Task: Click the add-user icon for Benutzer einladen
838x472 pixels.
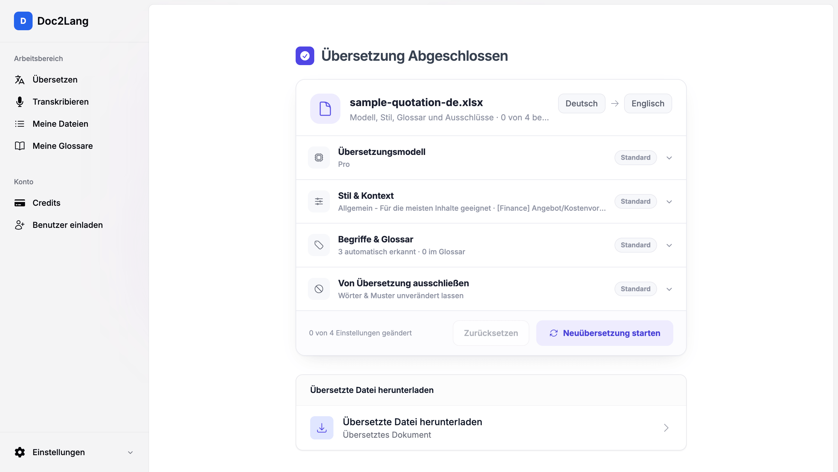Action: (19, 225)
